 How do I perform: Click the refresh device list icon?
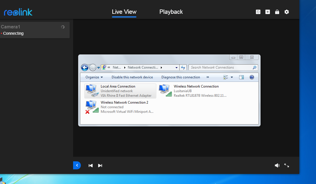coord(258,12)
